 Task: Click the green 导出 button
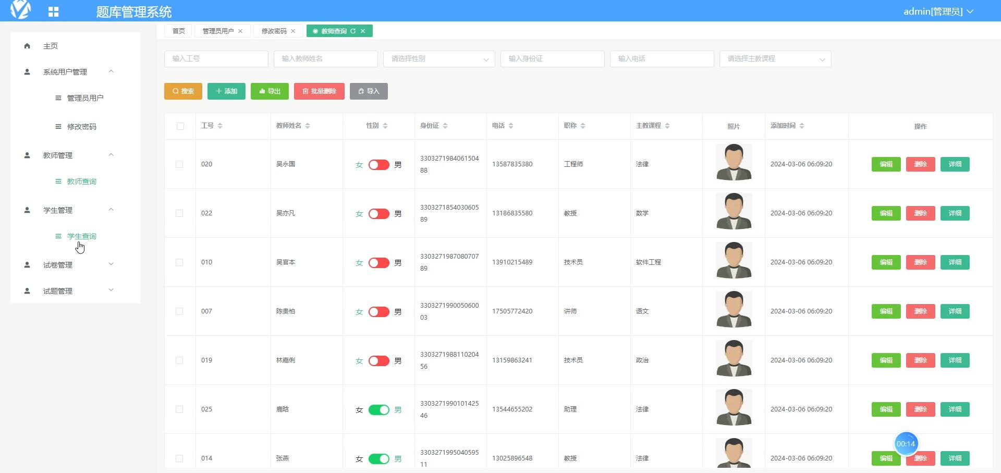(270, 91)
